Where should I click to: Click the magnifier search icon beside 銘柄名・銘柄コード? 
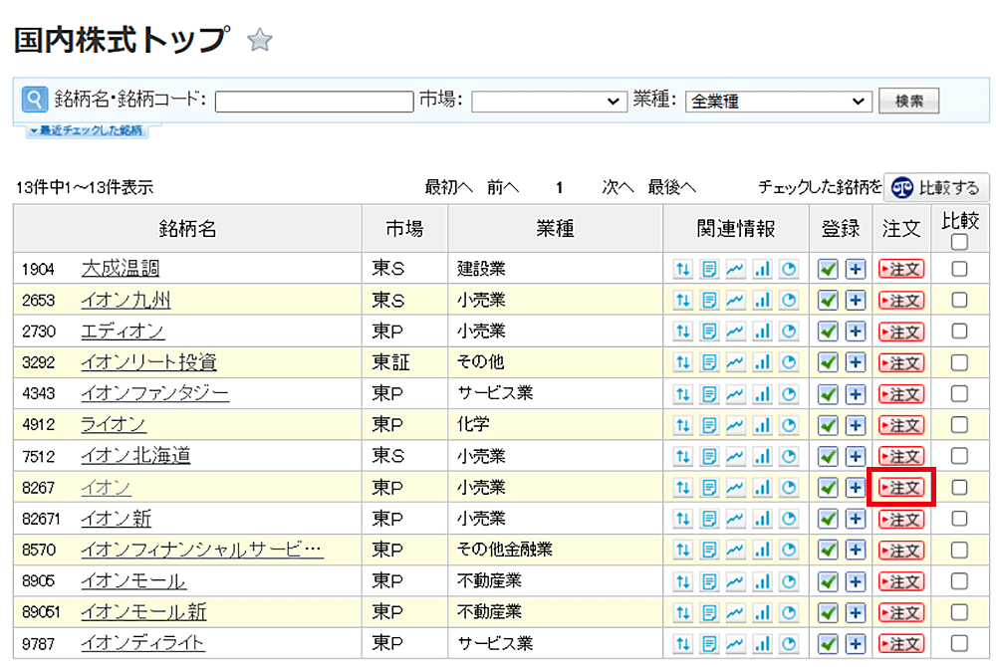[34, 100]
